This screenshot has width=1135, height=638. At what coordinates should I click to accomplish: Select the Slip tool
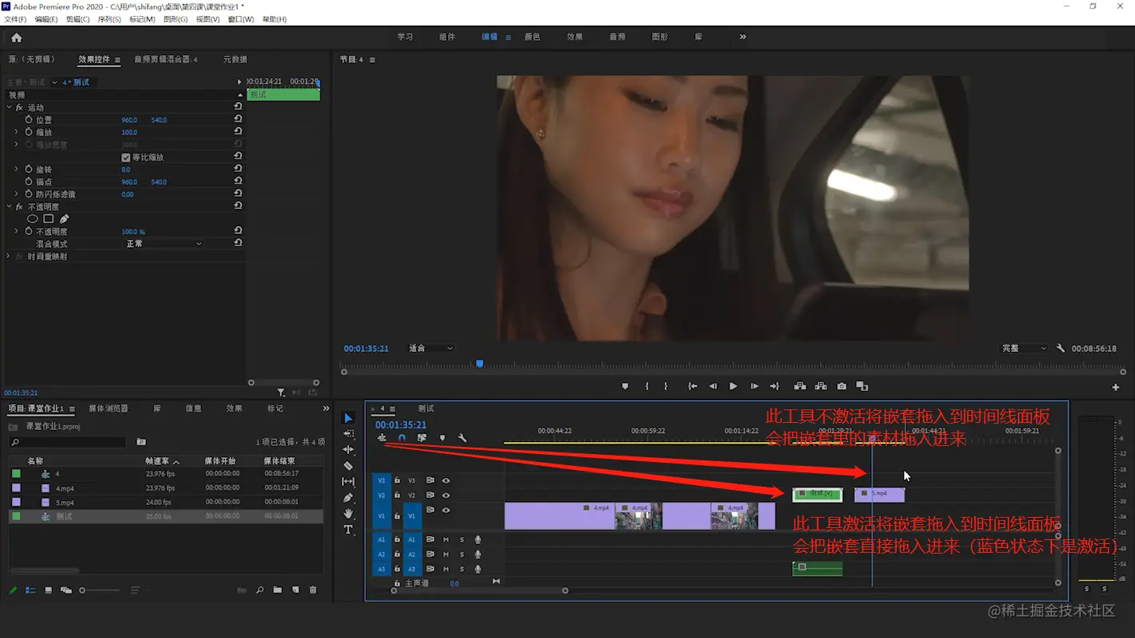[348, 482]
